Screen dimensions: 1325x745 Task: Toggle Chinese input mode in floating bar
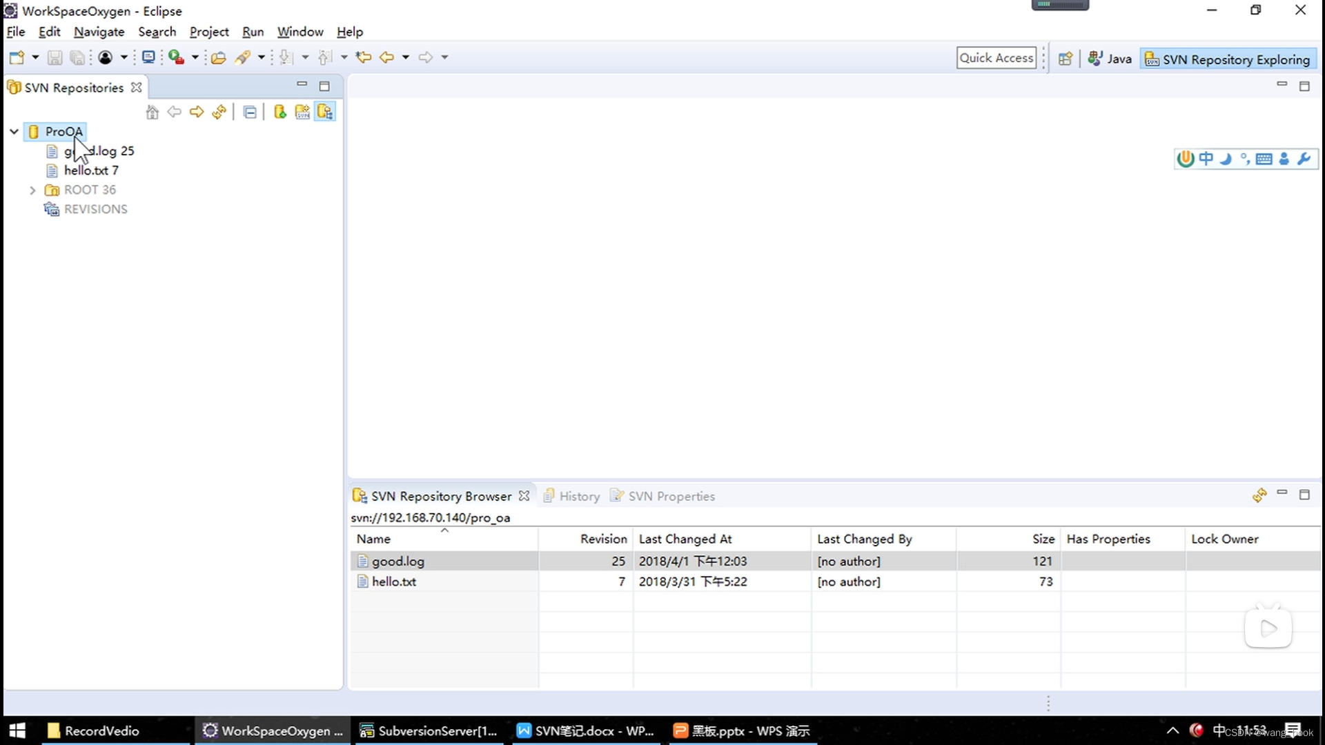point(1206,159)
